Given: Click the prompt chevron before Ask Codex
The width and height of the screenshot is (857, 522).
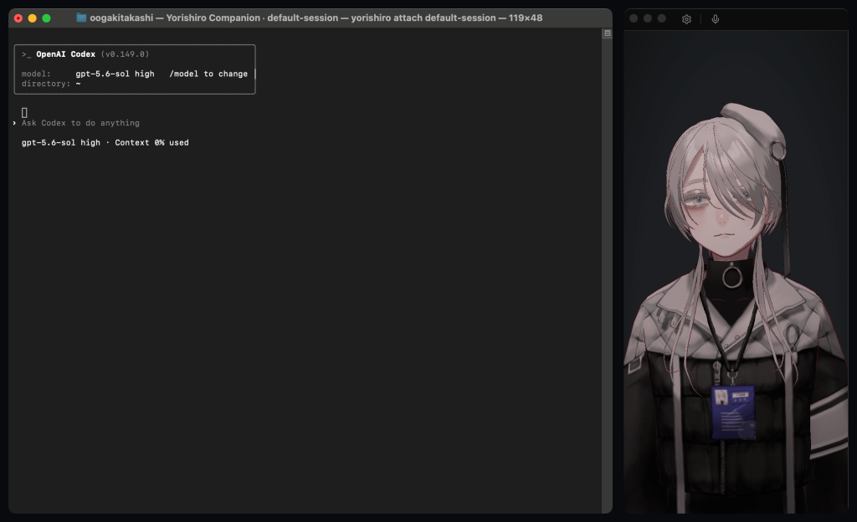Looking at the screenshot, I should (14, 124).
